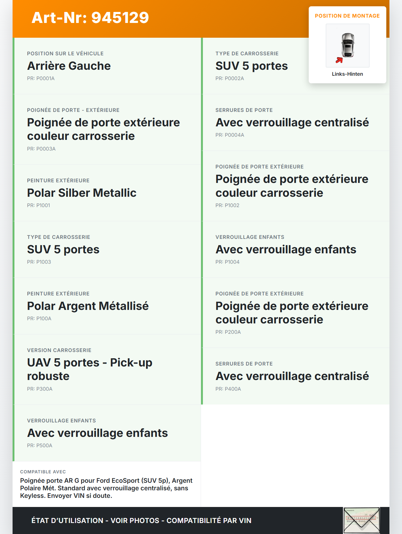This screenshot has height=534, width=402.
Task: Click Avec verrouillage enfants PR: P500A
Action: pos(97,433)
